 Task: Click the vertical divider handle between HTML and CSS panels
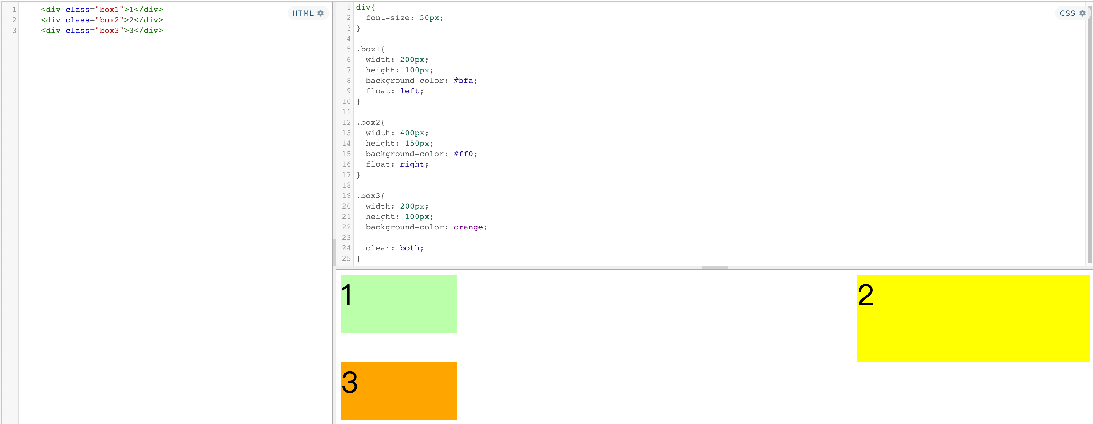[334, 252]
